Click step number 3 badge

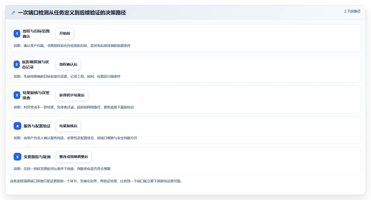click(17, 95)
